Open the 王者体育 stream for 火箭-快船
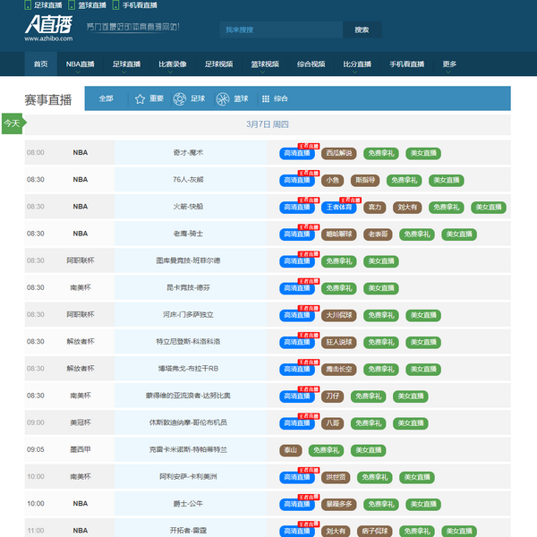Image resolution: width=537 pixels, height=537 pixels. tap(338, 207)
